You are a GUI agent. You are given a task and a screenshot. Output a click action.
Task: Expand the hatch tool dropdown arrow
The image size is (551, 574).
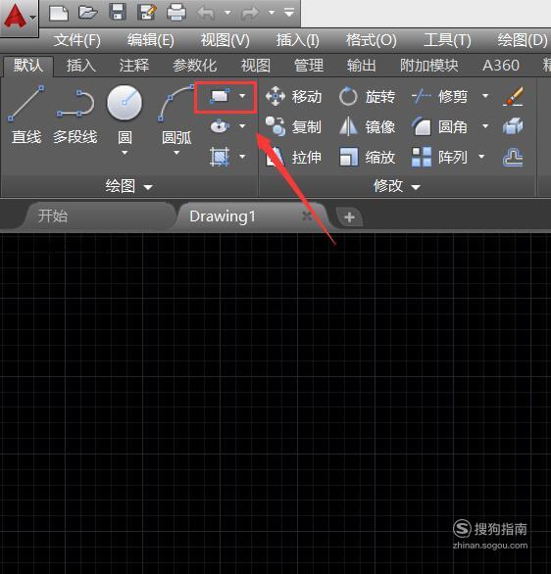pos(242,157)
